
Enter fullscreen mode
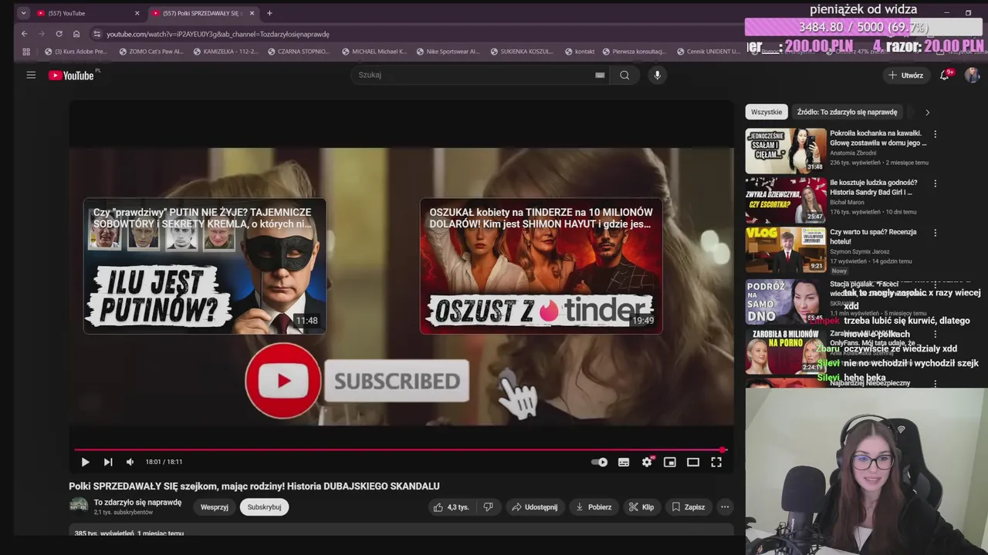coord(716,462)
